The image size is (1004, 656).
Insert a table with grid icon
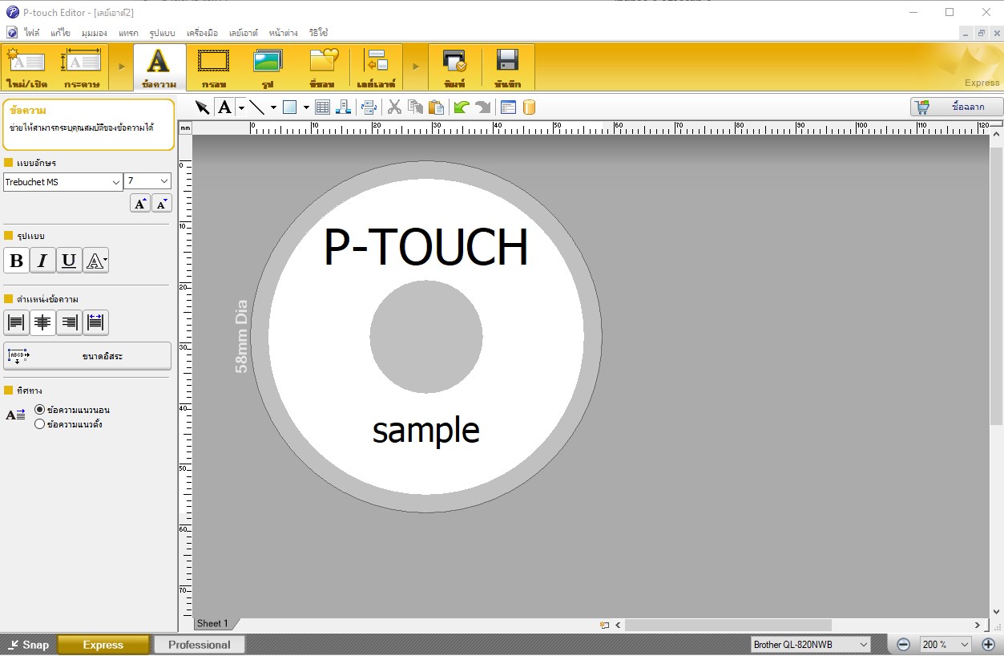[322, 107]
